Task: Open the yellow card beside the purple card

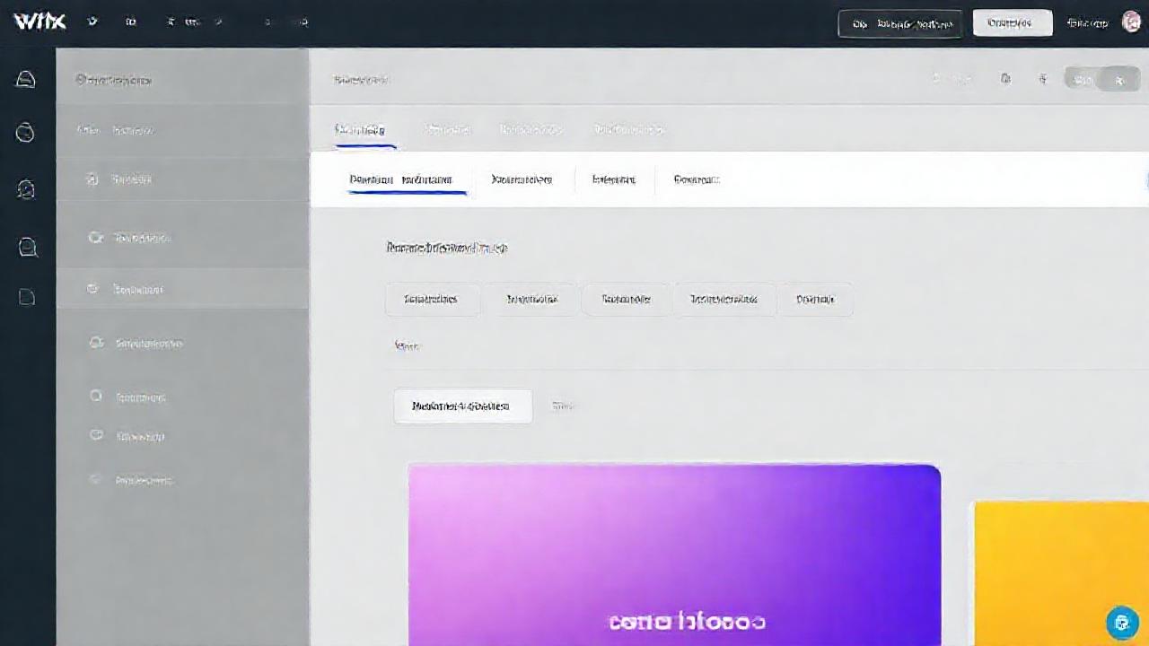Action: (x=1061, y=573)
